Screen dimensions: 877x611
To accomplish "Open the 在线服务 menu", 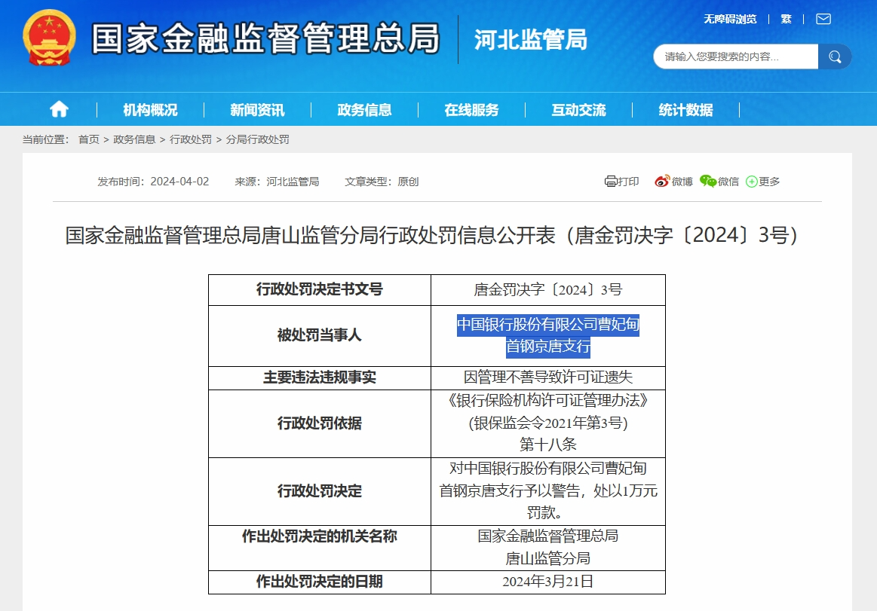I will pos(471,109).
